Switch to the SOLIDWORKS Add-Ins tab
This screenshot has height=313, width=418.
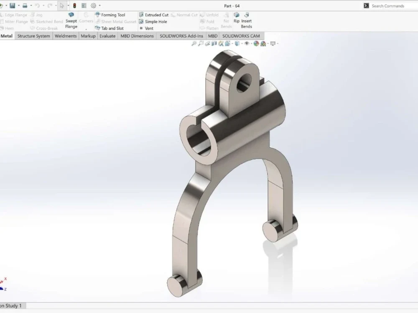pyautogui.click(x=181, y=36)
